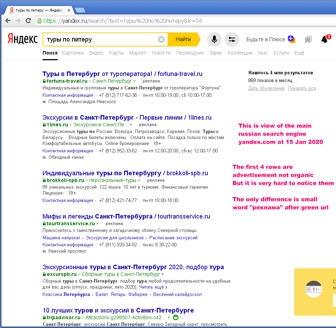The width and height of the screenshot is (336, 328).
Task: Switch to the Картинки tab
Action: pyautogui.click(x=73, y=53)
